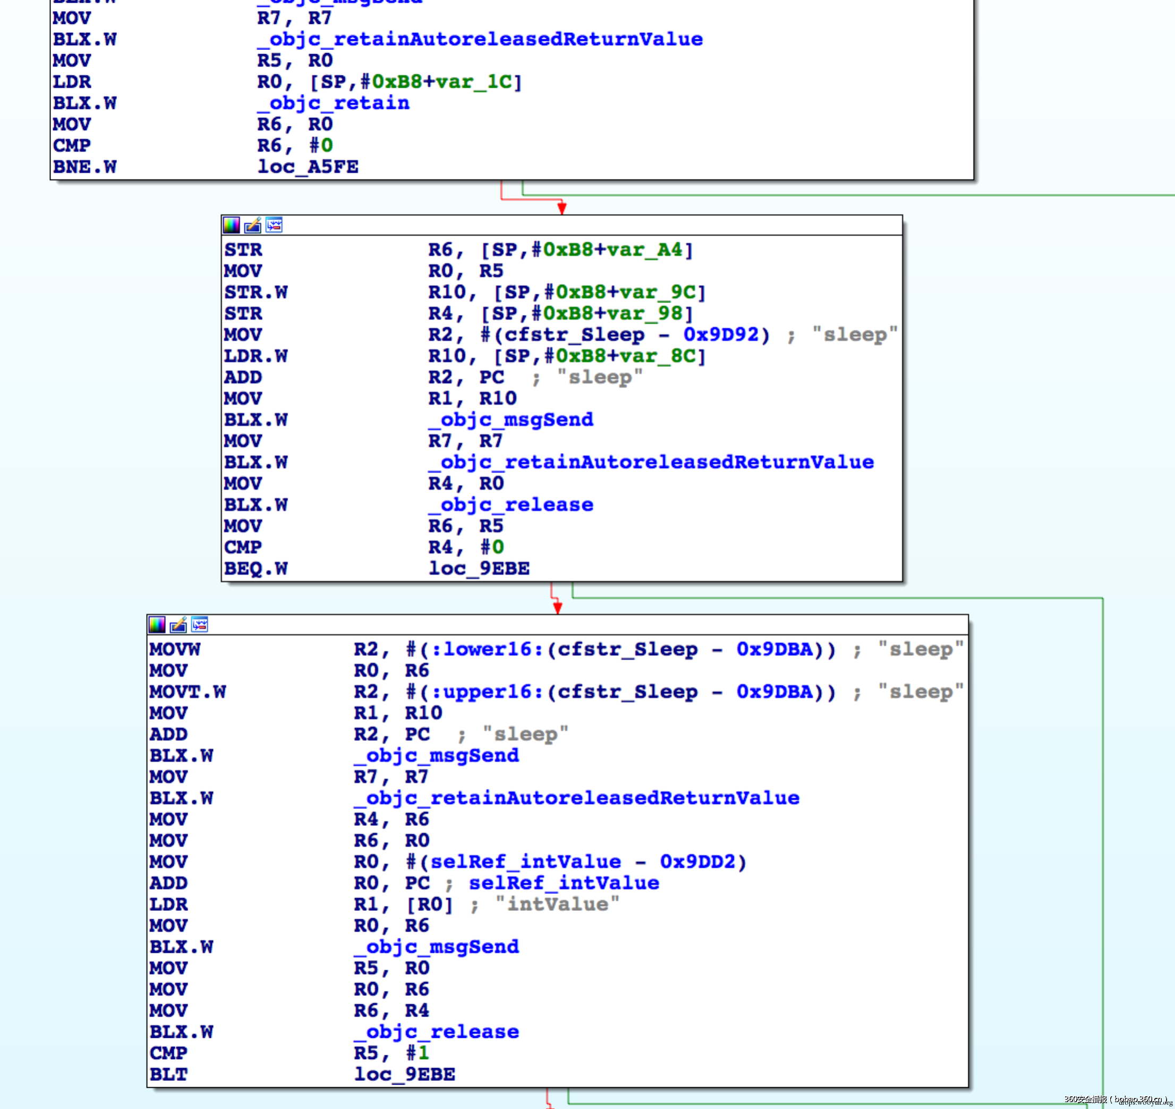The width and height of the screenshot is (1175, 1109).
Task: Click the title bar of the STR R6 node
Action: (x=591, y=225)
